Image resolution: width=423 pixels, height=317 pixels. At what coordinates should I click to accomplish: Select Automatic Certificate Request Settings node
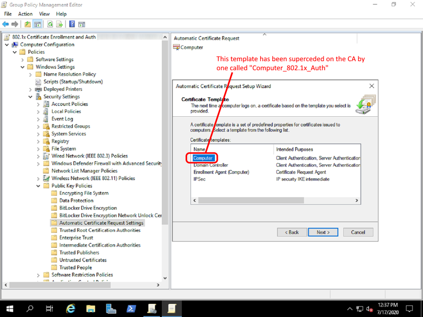pos(101,223)
